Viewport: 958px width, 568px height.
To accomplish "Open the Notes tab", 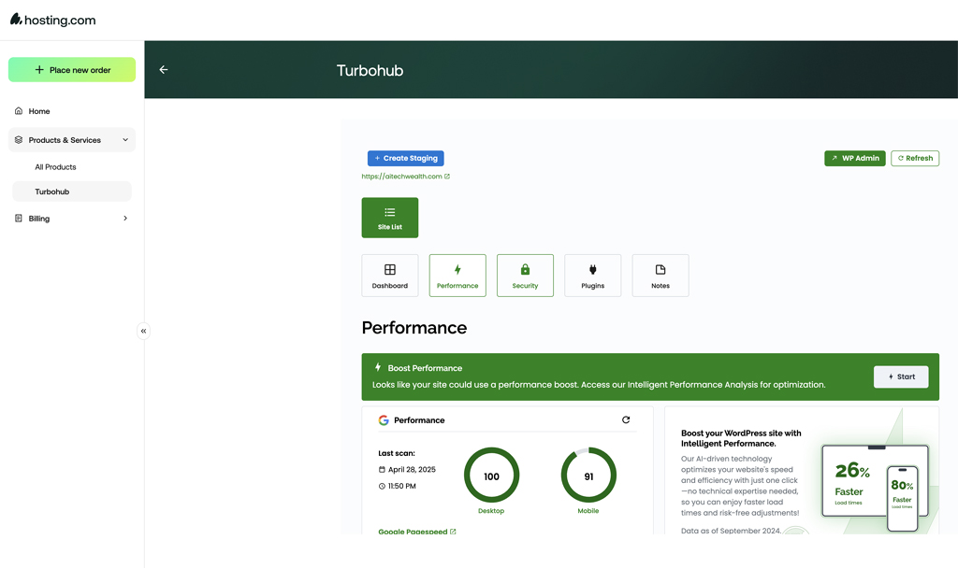I will click(660, 276).
